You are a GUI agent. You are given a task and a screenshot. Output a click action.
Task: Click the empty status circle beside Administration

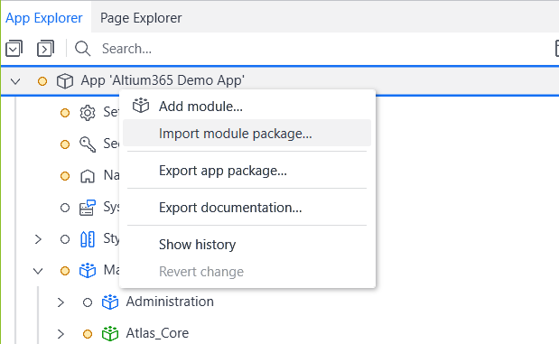pos(88,302)
